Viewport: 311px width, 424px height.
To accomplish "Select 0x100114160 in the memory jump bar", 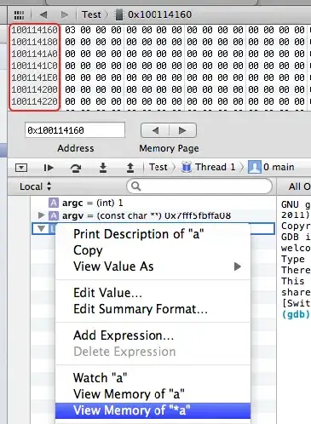I will tap(159, 14).
